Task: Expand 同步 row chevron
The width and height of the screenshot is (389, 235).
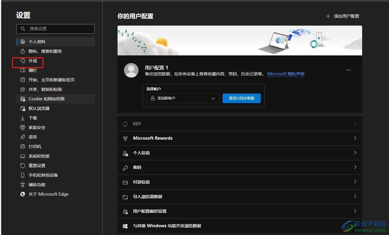Action: click(x=355, y=123)
